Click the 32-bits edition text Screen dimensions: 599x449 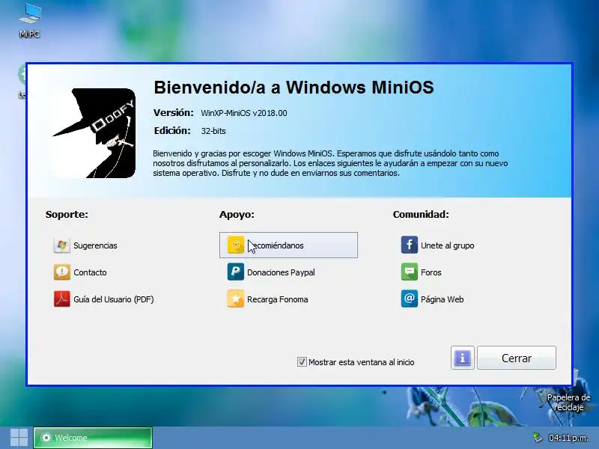pos(213,131)
